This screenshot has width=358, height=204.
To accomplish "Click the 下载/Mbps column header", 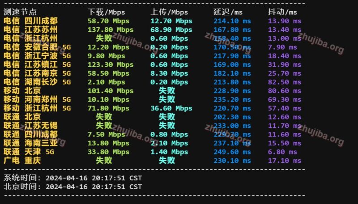I will coord(107,12).
